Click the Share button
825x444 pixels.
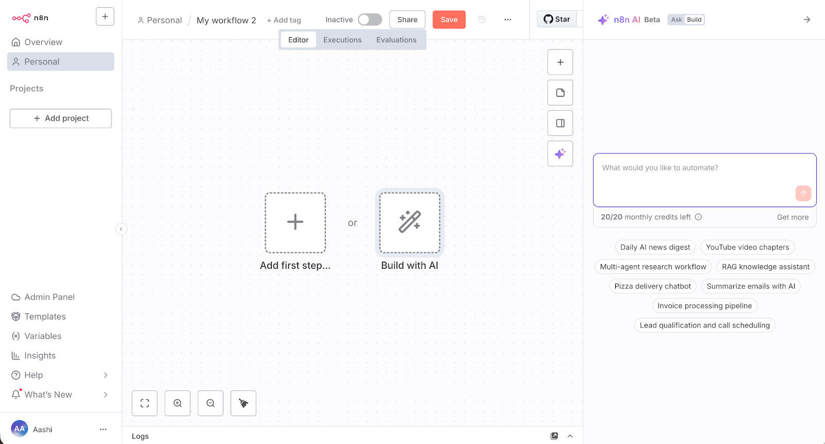point(407,20)
